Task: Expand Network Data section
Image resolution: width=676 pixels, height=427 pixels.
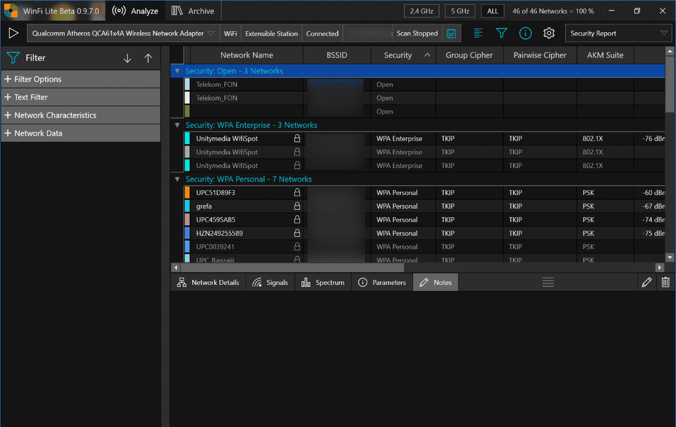Action: click(x=81, y=133)
